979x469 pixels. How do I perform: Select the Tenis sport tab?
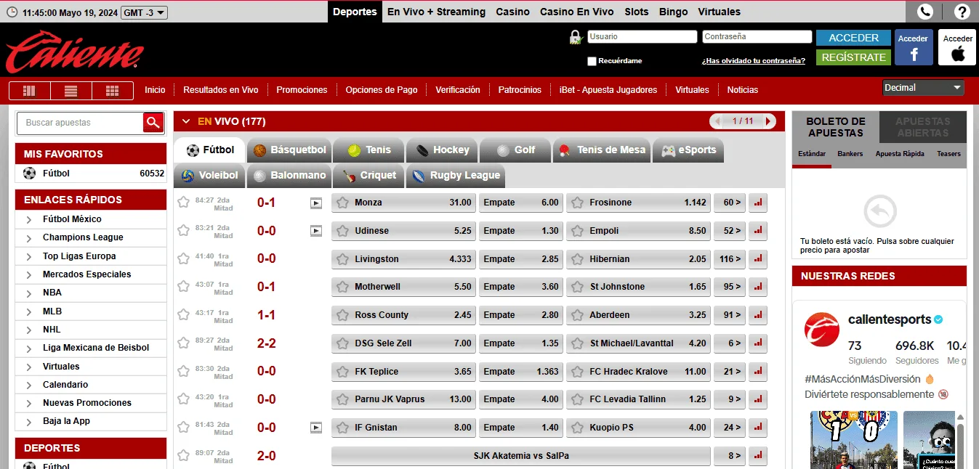(368, 150)
